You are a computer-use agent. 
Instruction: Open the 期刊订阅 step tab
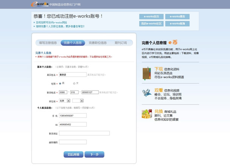click(121, 43)
